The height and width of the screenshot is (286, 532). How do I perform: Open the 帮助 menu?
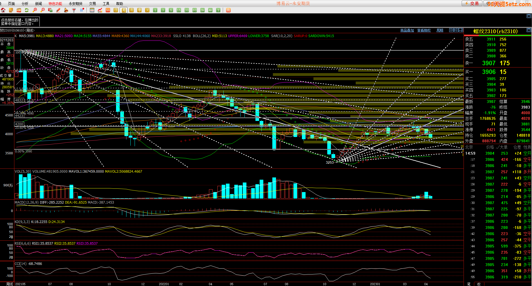pos(119,4)
